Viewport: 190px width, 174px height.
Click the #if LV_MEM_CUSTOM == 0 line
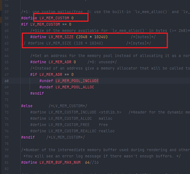click(46, 24)
